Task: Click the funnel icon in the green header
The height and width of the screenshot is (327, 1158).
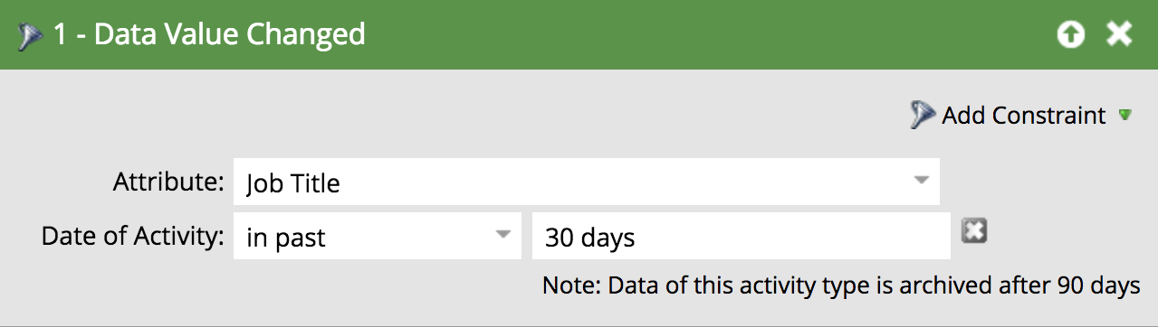Action: tap(30, 35)
